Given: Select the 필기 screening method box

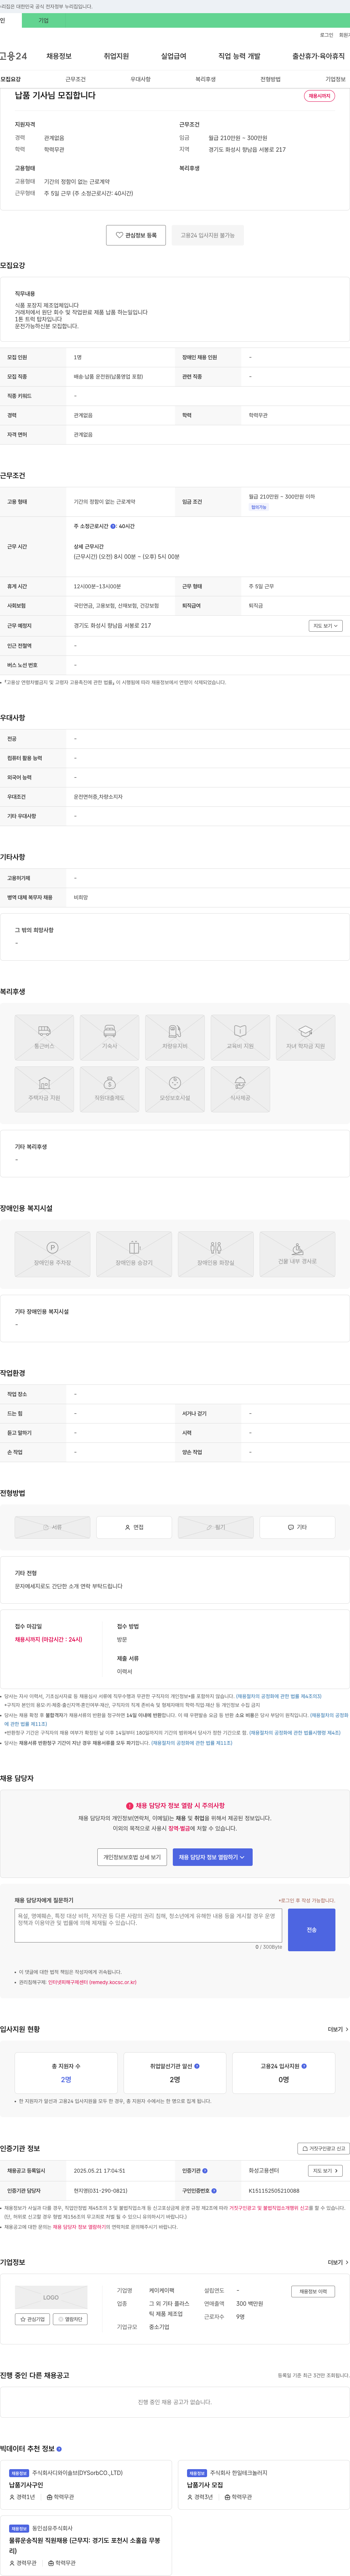Looking at the screenshot, I should click(x=215, y=1527).
